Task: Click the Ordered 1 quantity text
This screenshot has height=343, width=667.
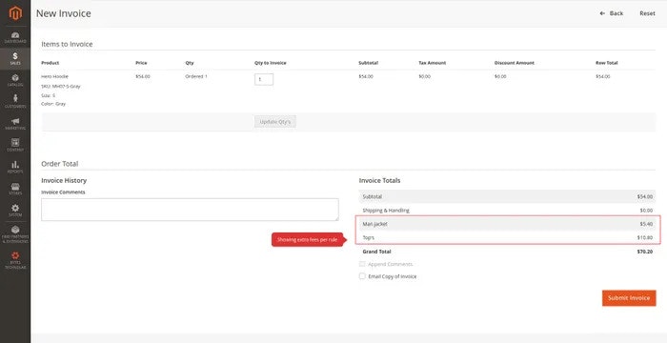Action: [x=196, y=76]
